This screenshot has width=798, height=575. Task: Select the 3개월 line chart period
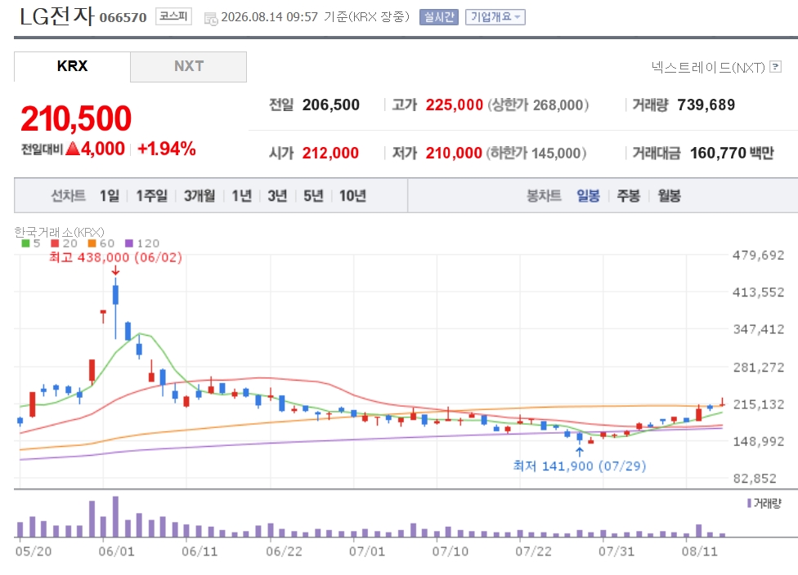coord(199,196)
